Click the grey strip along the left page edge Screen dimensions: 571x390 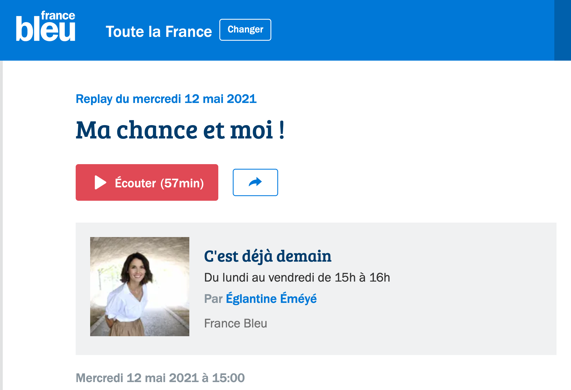(1, 218)
